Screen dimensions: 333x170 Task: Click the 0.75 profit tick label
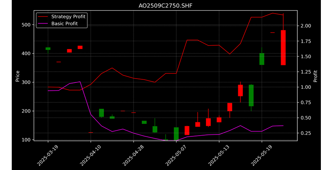305,102
